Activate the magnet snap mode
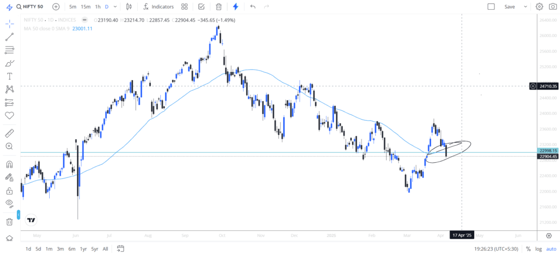Image resolution: width=560 pixels, height=255 pixels. point(9,164)
